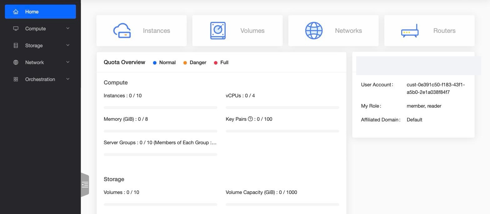
Task: Click the Storage server icon in sidebar
Action: pos(16,45)
